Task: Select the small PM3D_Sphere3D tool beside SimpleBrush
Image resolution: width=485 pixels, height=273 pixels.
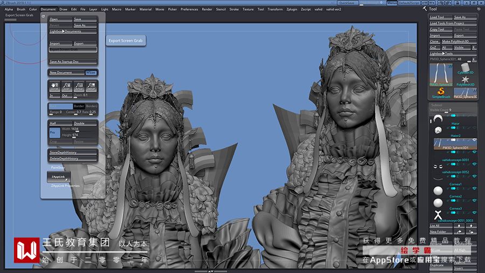Action: tap(465, 93)
